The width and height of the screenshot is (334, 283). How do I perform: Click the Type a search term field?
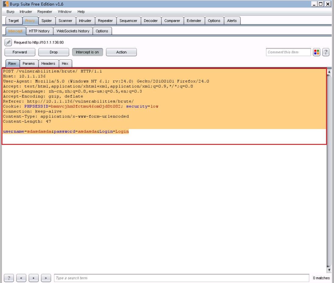(182, 278)
